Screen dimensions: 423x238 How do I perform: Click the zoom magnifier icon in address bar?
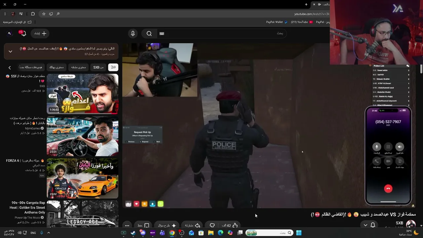tap(58, 14)
